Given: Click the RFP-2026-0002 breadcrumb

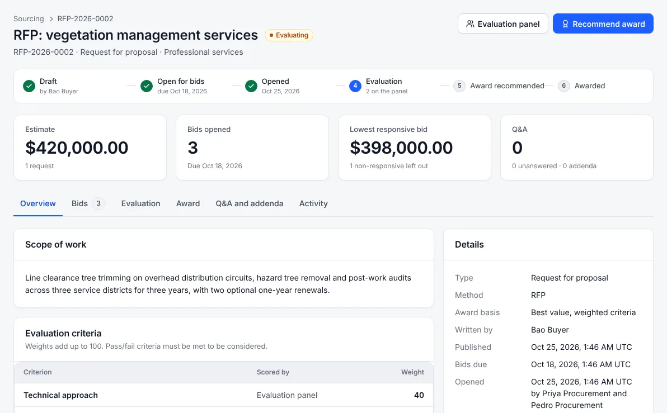Looking at the screenshot, I should point(86,18).
